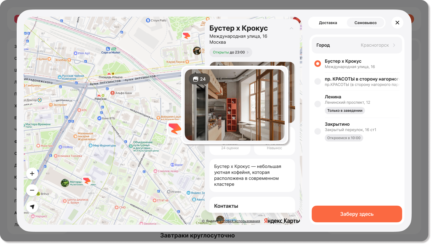
Task: Collapse the Бустер х Крокус card
Action: coord(291,28)
